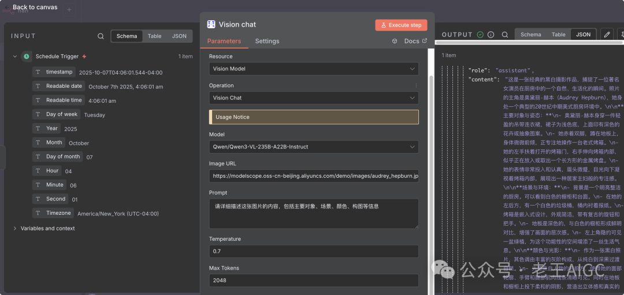Click the OUTPUT success checkmark icon
This screenshot has width=624, height=295.
pos(480,35)
